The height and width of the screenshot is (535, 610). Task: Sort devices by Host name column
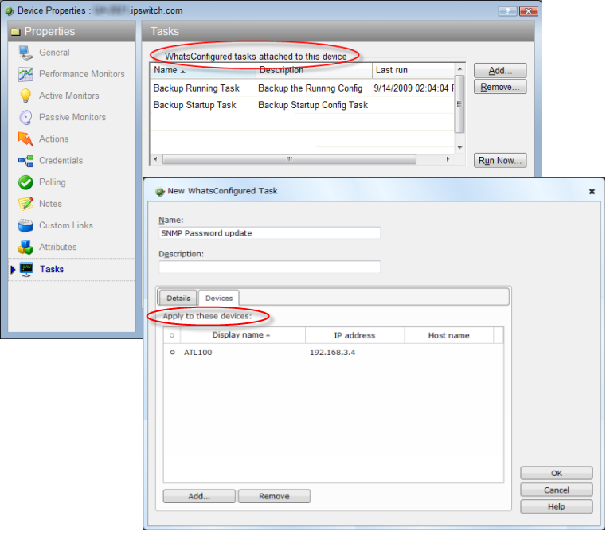pyautogui.click(x=448, y=335)
